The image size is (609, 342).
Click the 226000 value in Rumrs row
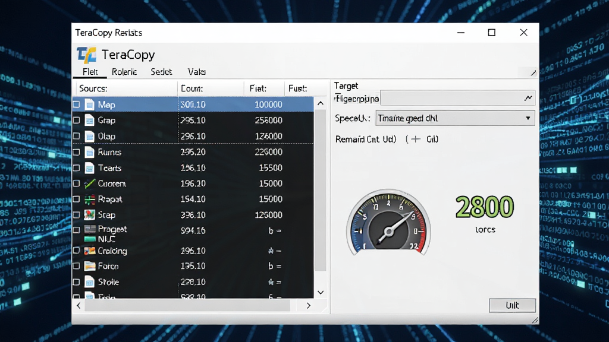(268, 152)
